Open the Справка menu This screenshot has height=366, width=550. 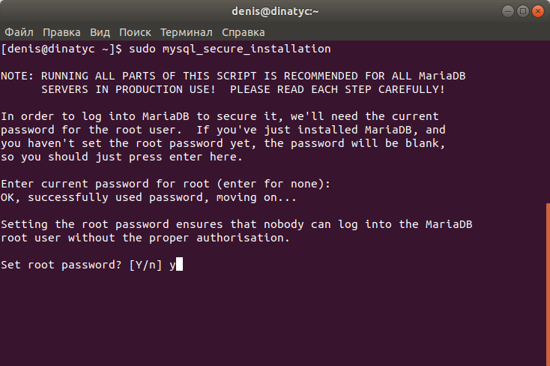tap(243, 32)
